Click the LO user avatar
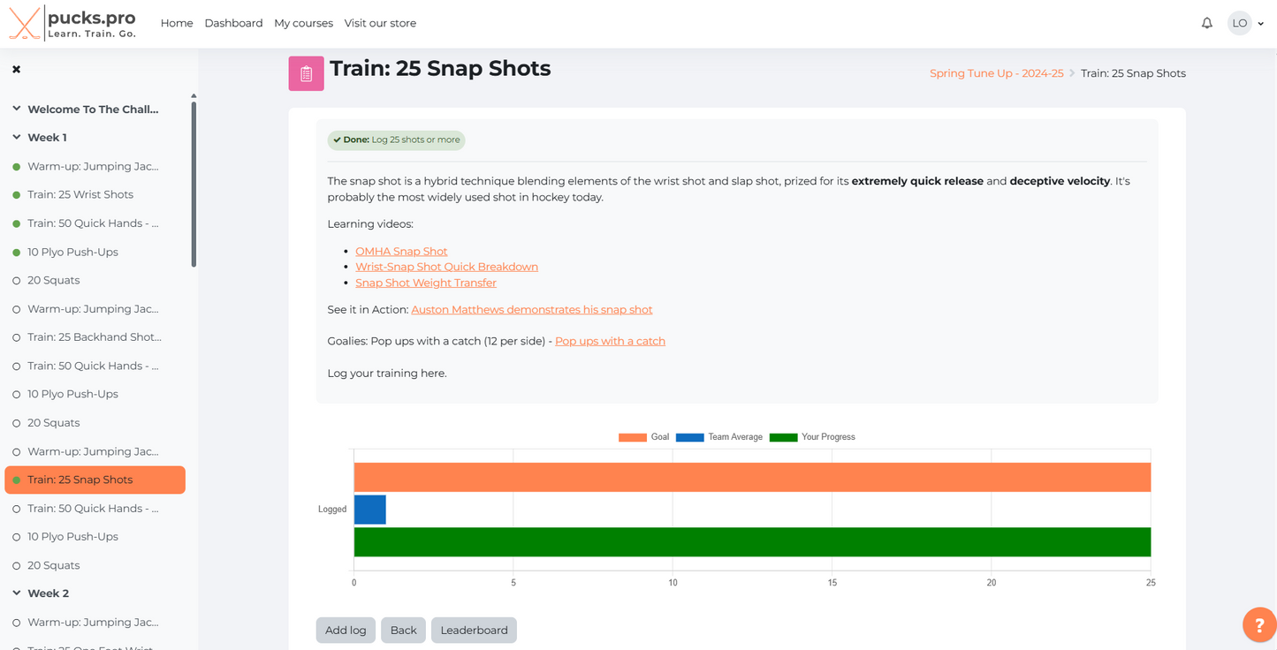 tap(1239, 23)
